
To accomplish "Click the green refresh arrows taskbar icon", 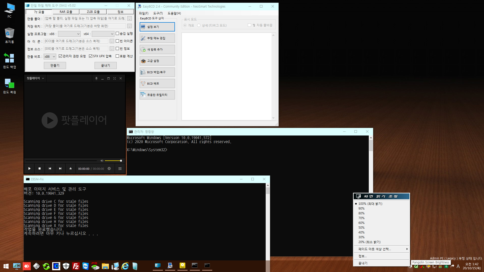I will click(46, 266).
